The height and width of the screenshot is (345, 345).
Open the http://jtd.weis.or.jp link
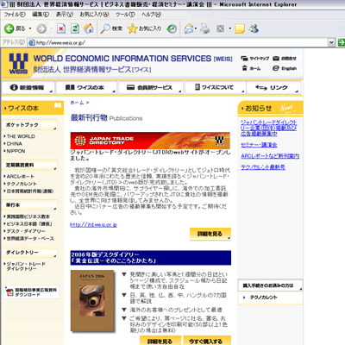point(93,225)
